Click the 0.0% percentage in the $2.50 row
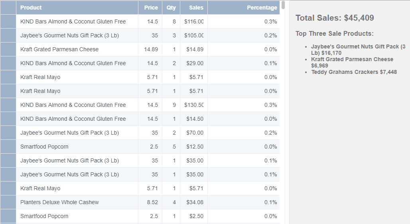 coord(244,216)
